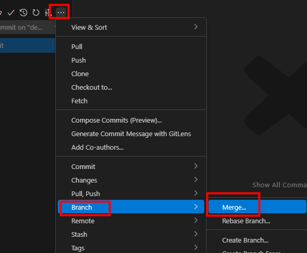The height and width of the screenshot is (253, 307).
Task: Expand the Pull, Push submenu
Action: click(x=131, y=194)
